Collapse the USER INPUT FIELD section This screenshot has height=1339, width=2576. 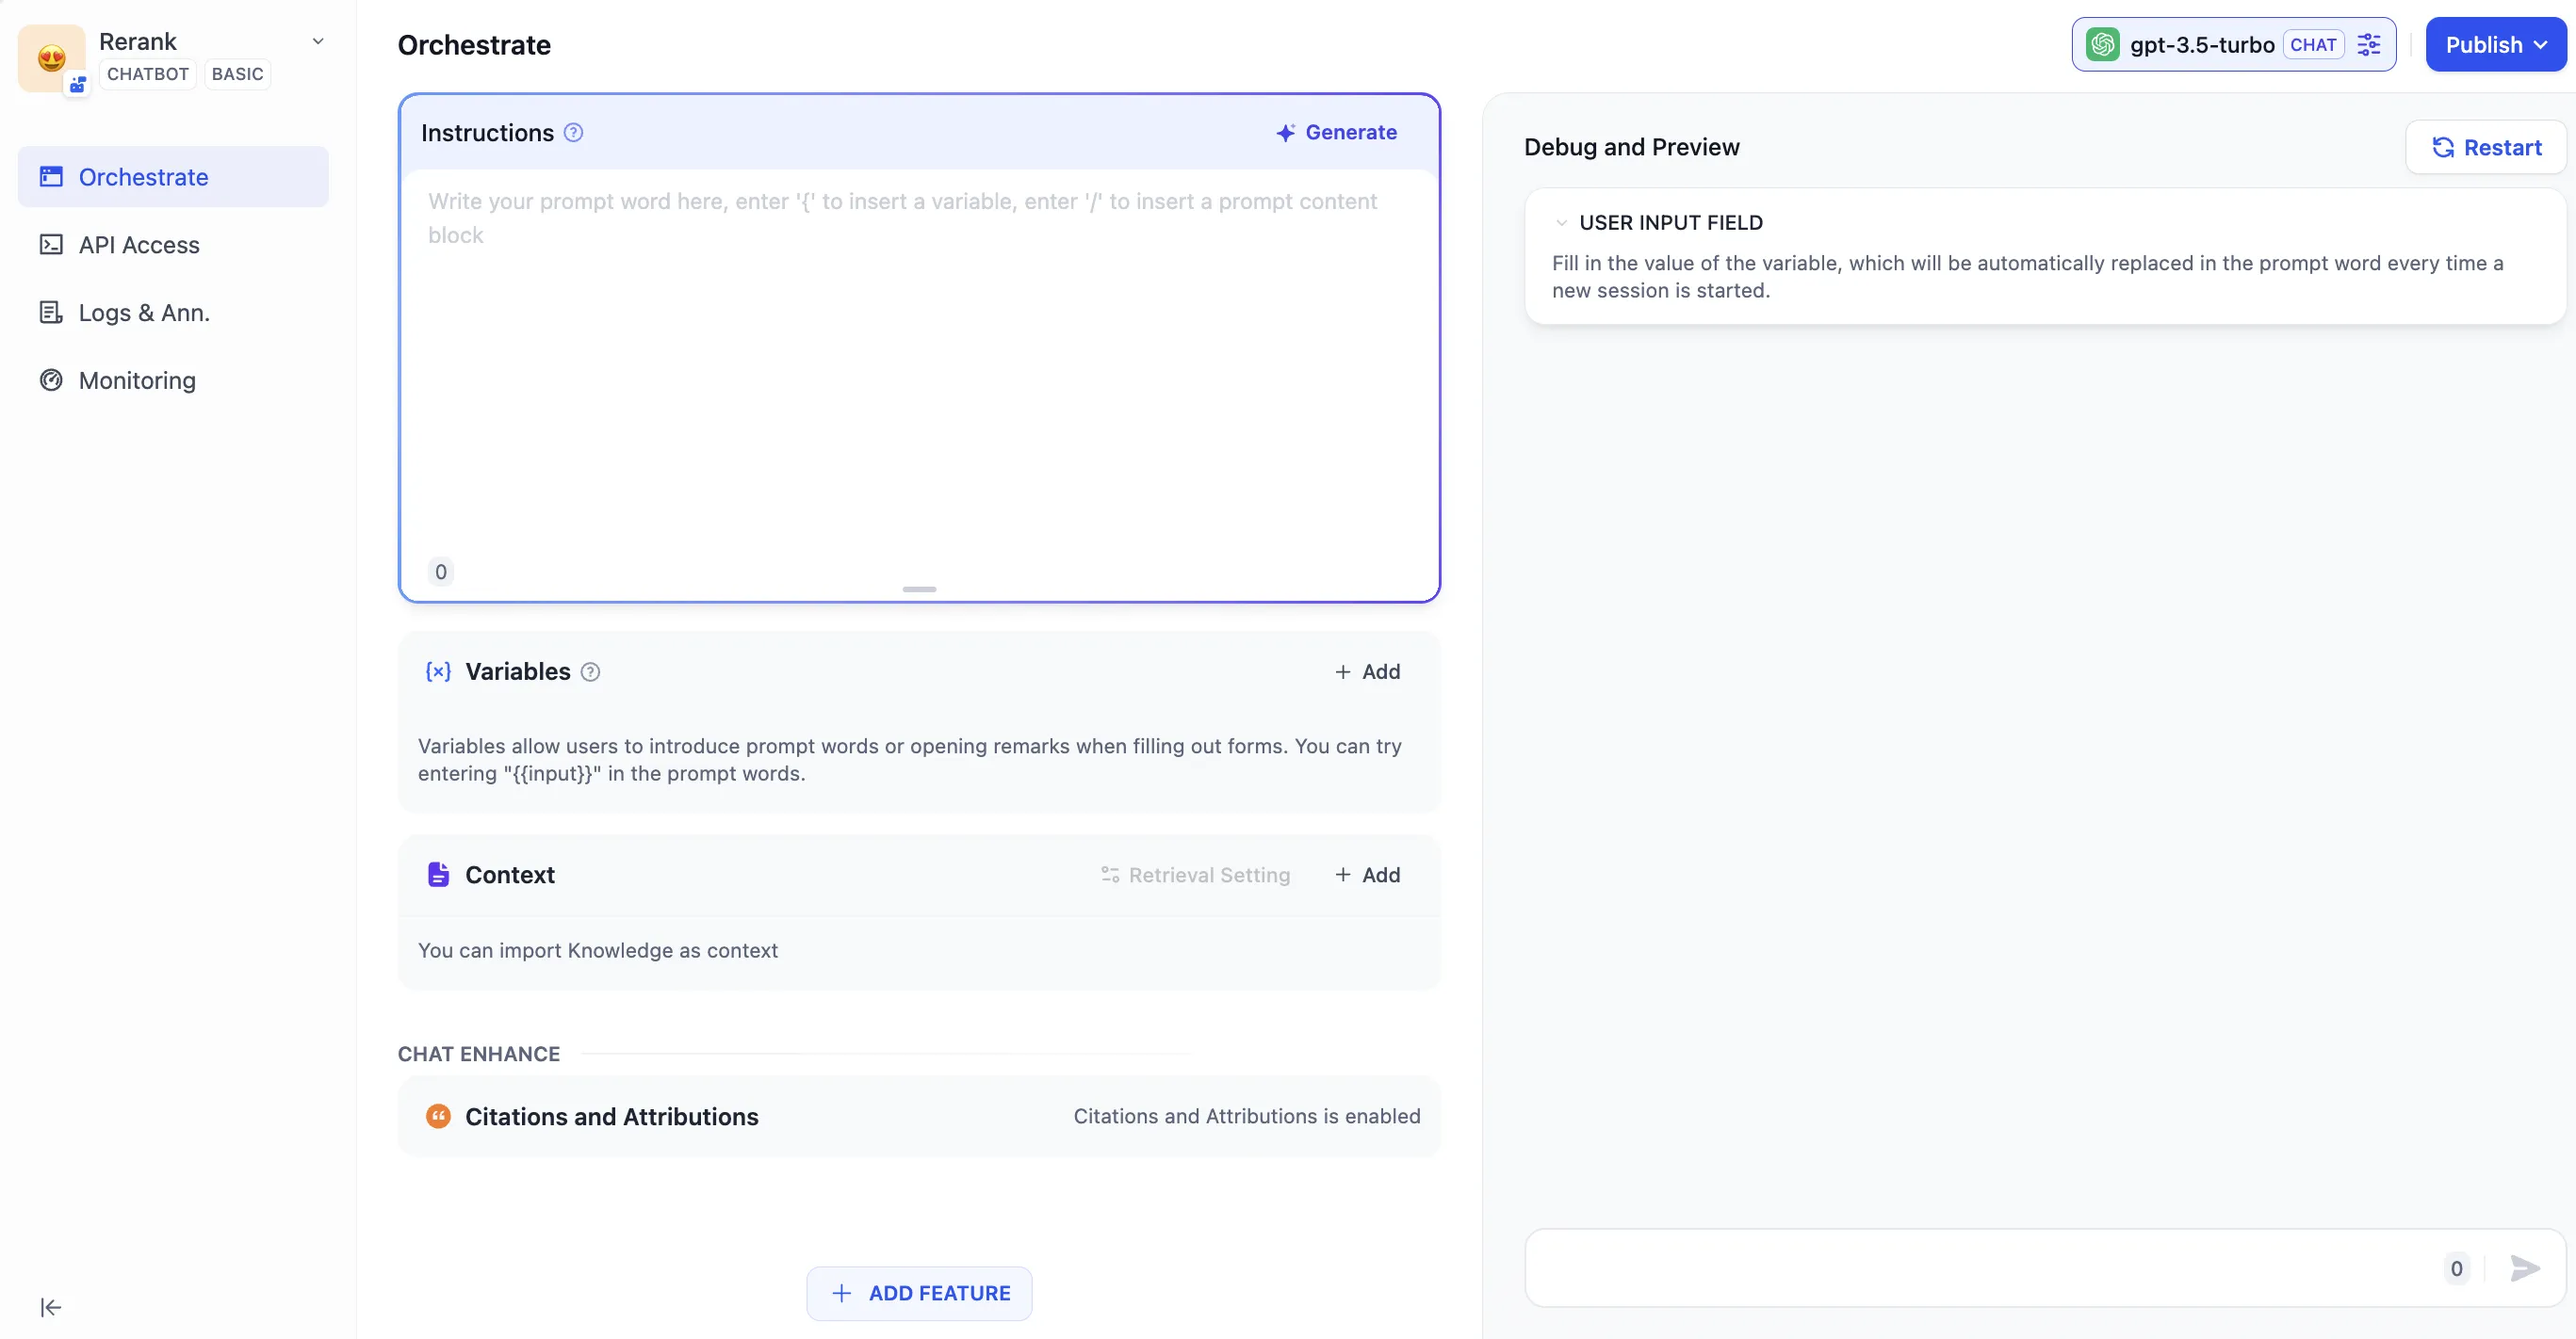[x=1561, y=223]
